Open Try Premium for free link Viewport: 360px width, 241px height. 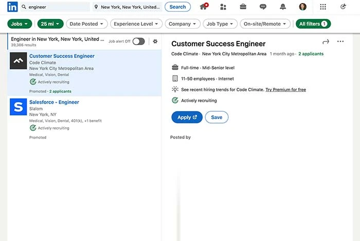click(285, 90)
